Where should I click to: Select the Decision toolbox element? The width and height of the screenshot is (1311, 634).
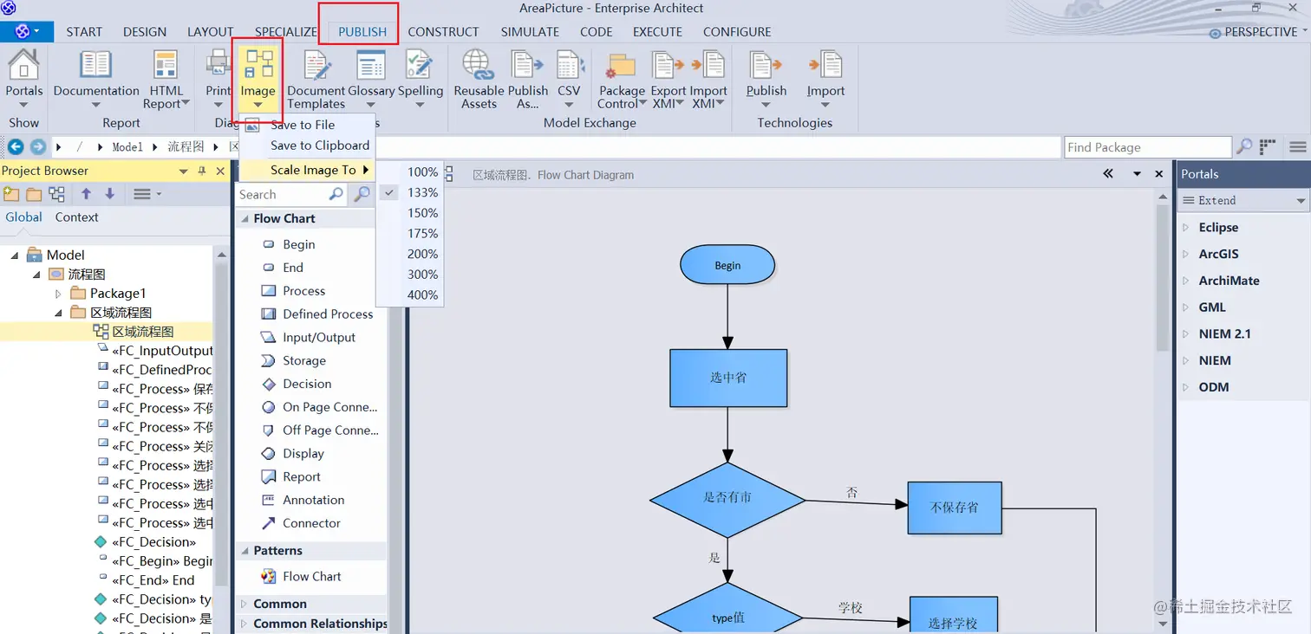[307, 384]
